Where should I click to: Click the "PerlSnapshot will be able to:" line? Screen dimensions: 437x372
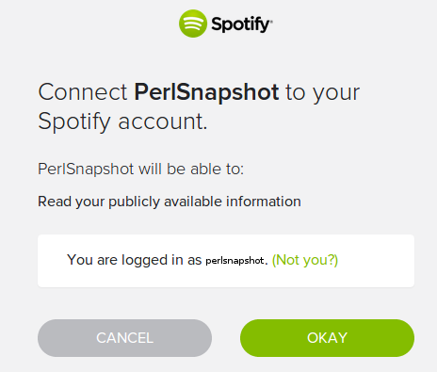click(x=140, y=169)
